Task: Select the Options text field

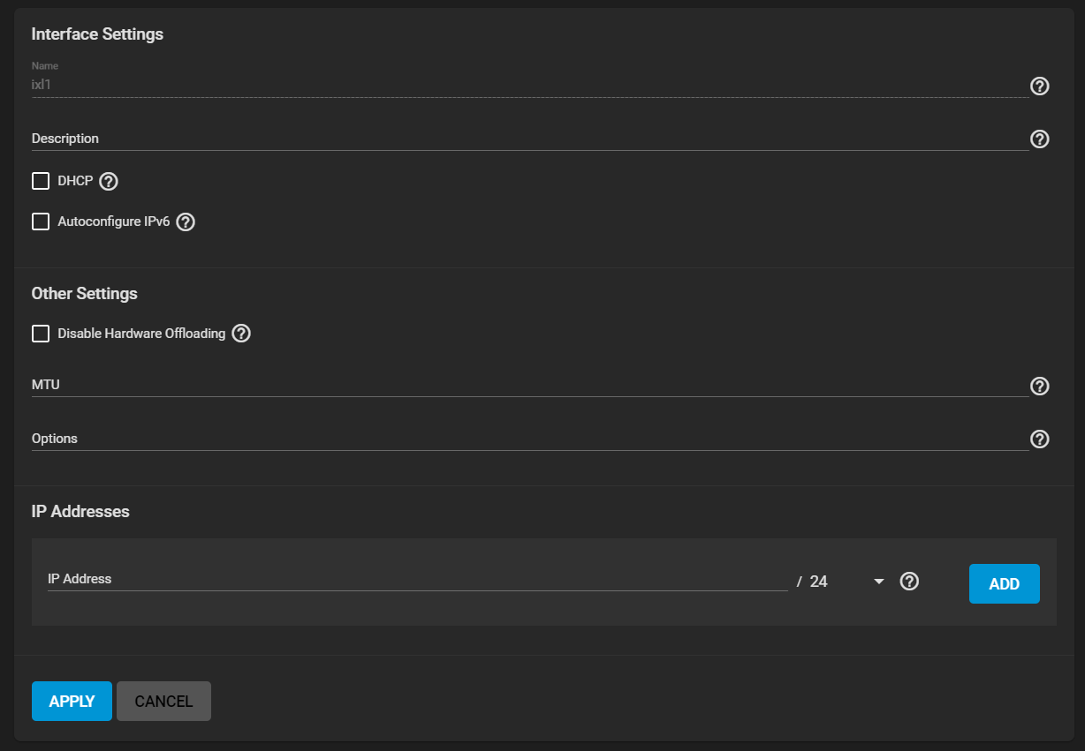Action: click(530, 439)
